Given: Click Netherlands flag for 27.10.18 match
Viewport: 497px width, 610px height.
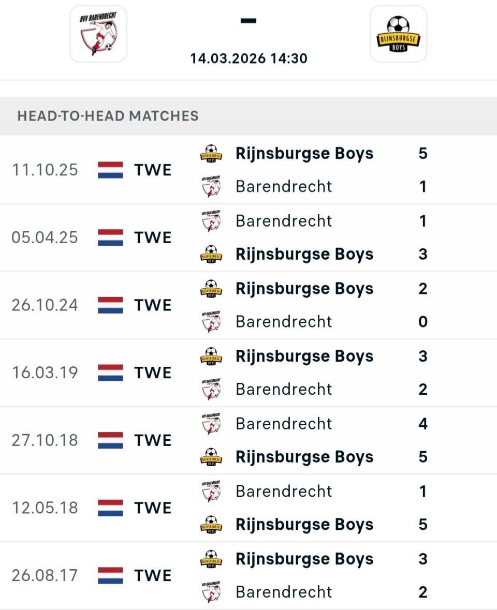Looking at the screenshot, I should click(x=110, y=440).
